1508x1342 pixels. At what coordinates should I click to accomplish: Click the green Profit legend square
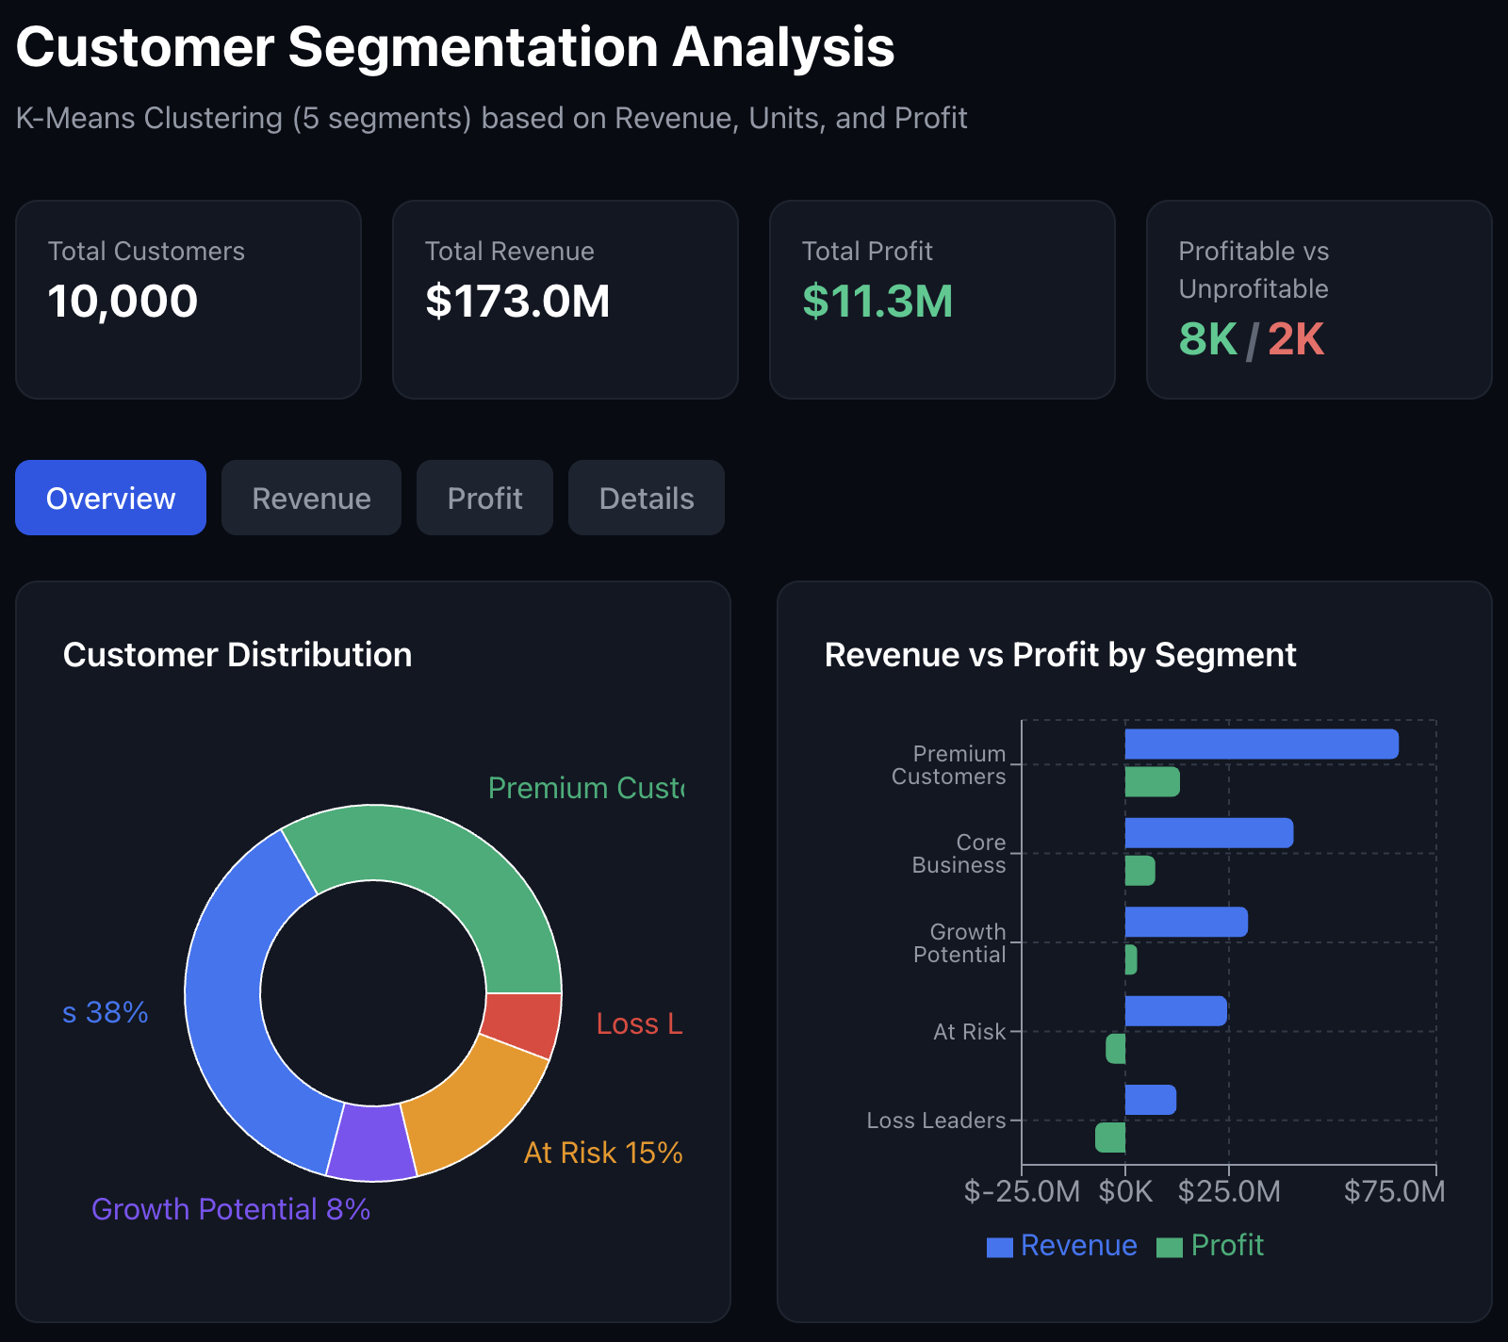(1169, 1247)
